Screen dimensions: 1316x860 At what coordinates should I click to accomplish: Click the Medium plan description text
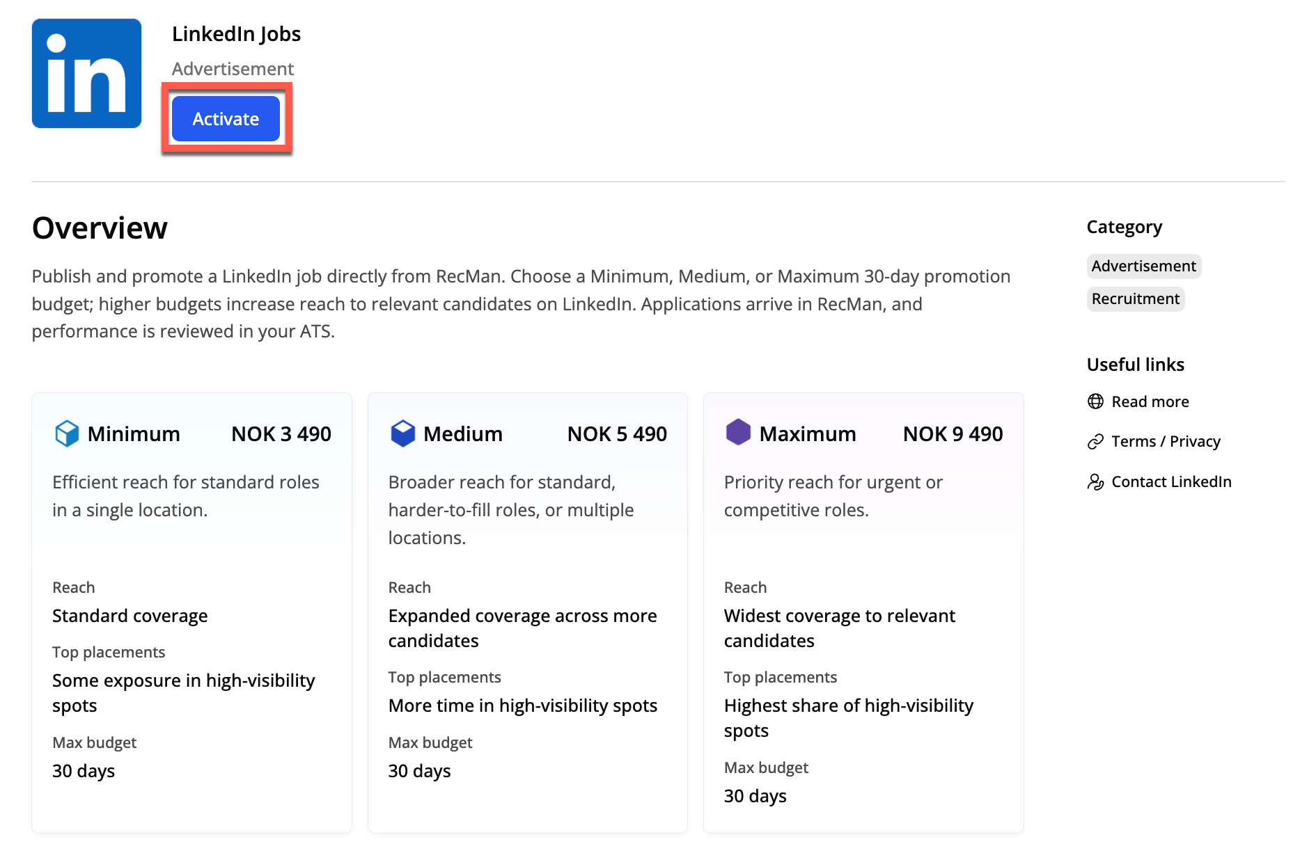pyautogui.click(x=511, y=510)
